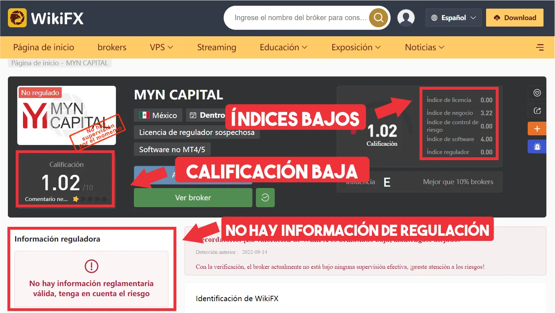
Task: Click Mejor que 10% brokers text
Action: [x=458, y=182]
